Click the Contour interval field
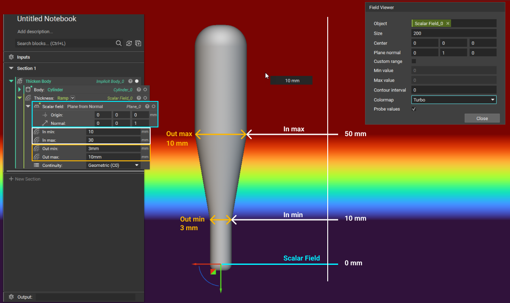 point(454,90)
